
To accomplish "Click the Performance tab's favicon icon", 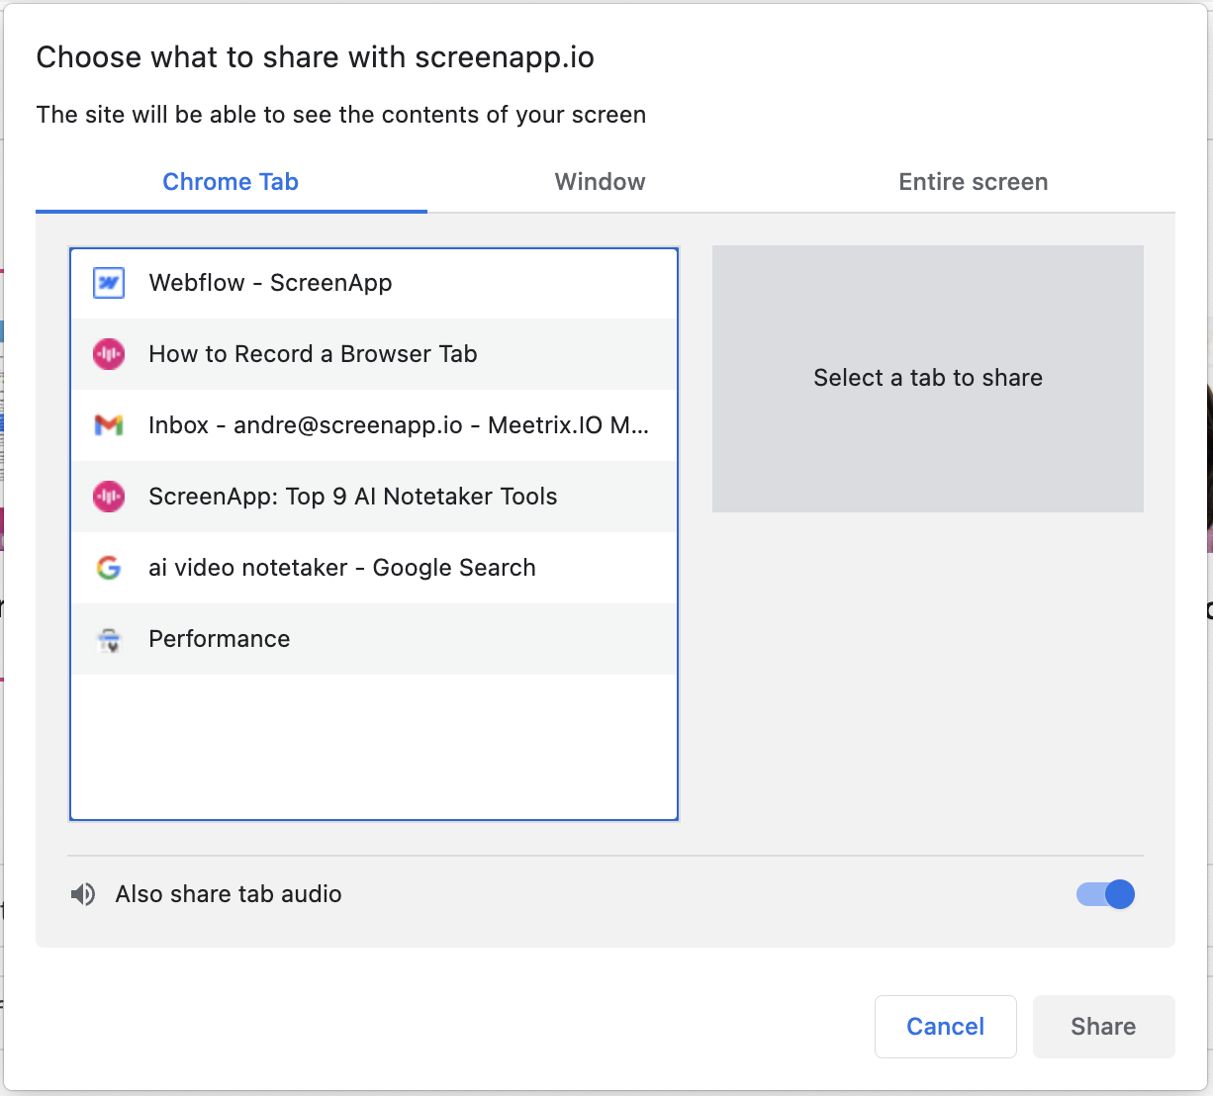I will click(x=108, y=639).
